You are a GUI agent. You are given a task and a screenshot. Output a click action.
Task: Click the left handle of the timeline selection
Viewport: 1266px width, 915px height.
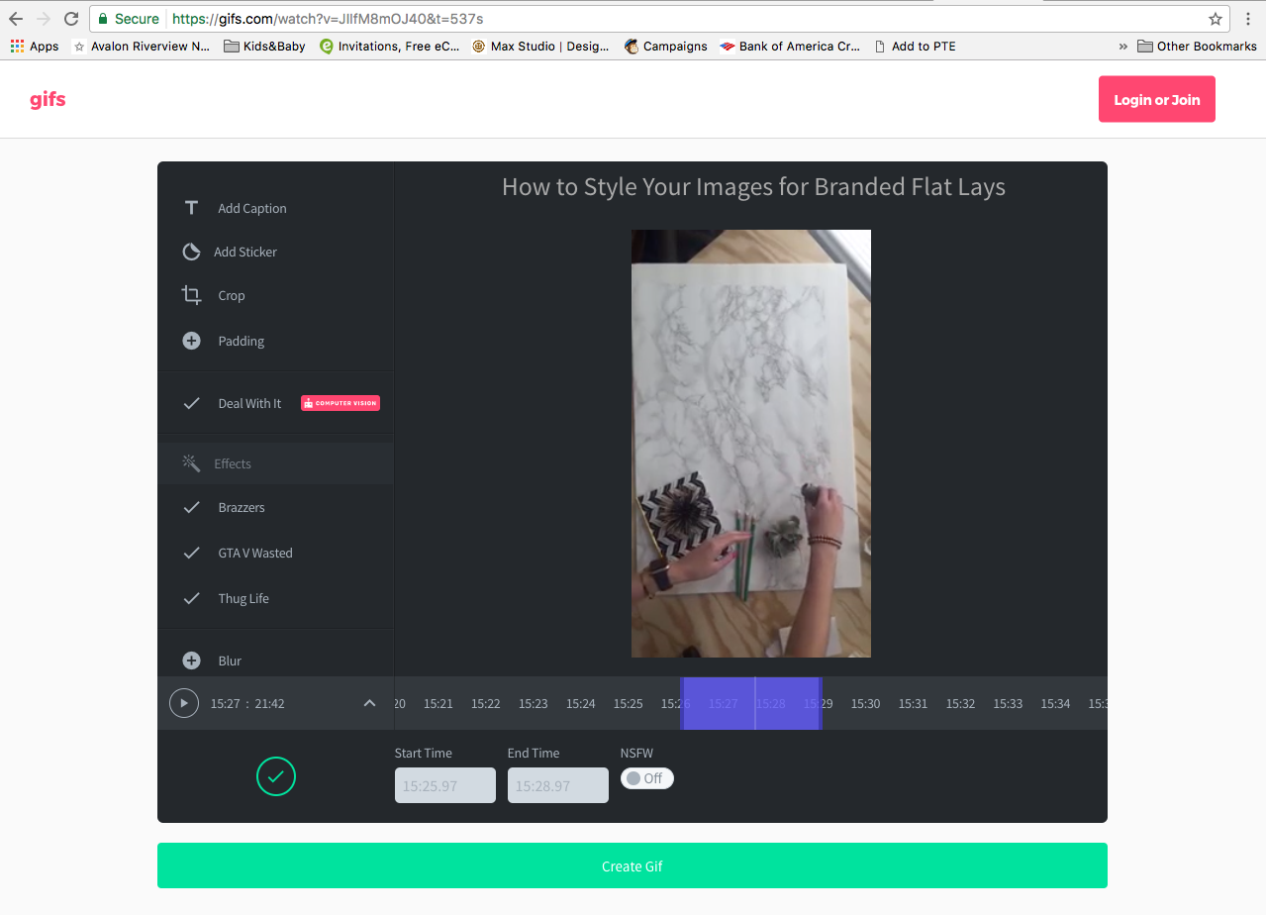click(x=682, y=703)
